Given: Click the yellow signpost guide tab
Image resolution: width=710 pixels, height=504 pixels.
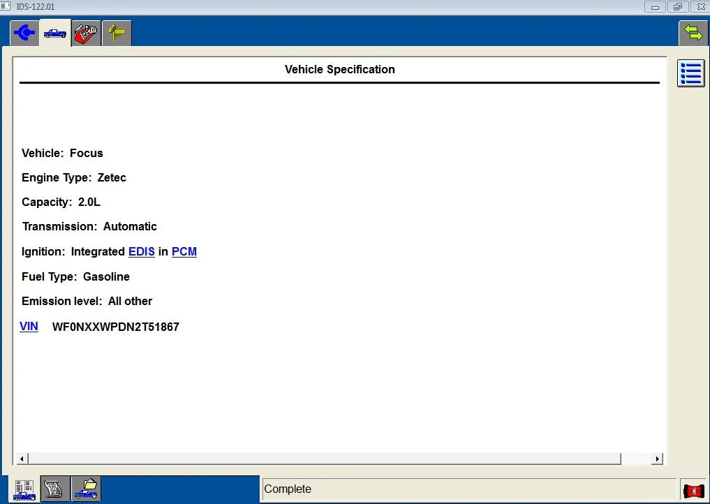Looking at the screenshot, I should coord(117,33).
